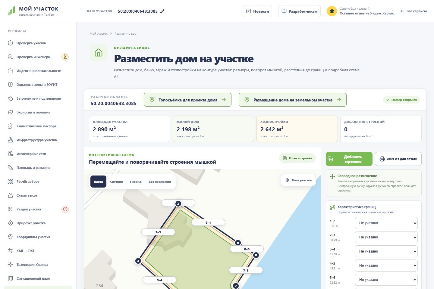Click the leaf icon for Экология и геология
Image resolution: width=434 pixels, height=289 pixels.
click(x=10, y=112)
